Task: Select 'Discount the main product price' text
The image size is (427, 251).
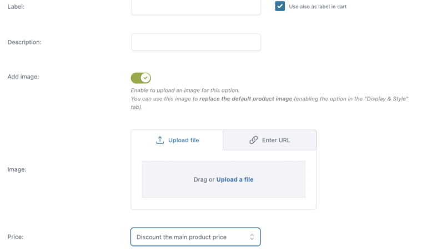Action: point(182,237)
